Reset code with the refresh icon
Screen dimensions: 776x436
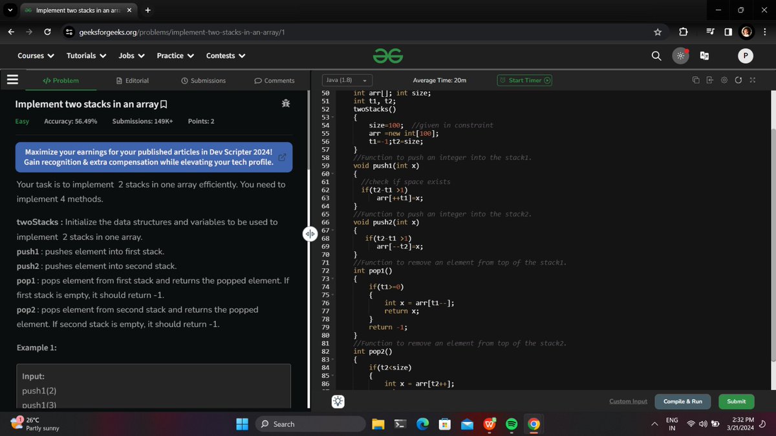pos(738,80)
